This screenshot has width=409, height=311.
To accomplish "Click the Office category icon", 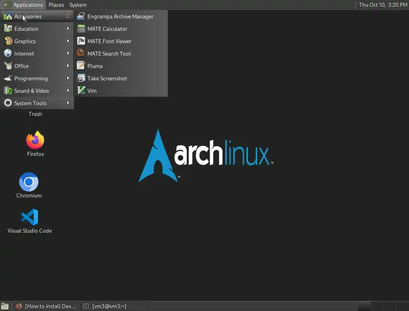I will 8,66.
